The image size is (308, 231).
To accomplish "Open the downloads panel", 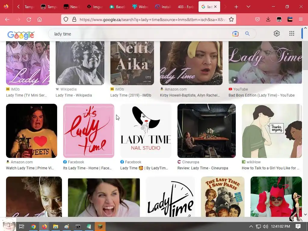I will point(268,19).
